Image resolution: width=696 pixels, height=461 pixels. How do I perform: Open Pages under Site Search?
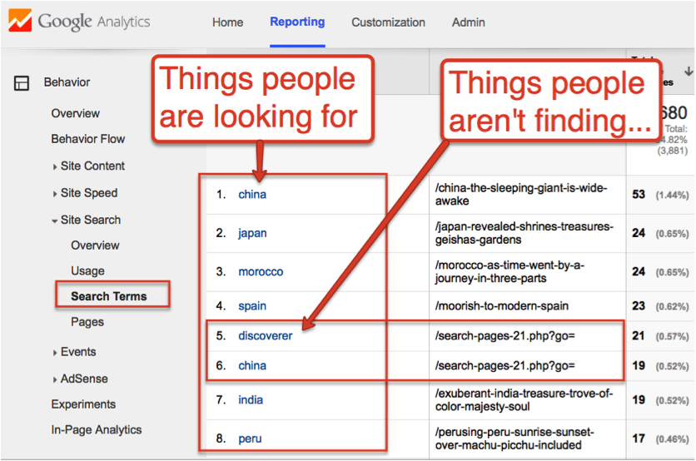click(x=87, y=322)
